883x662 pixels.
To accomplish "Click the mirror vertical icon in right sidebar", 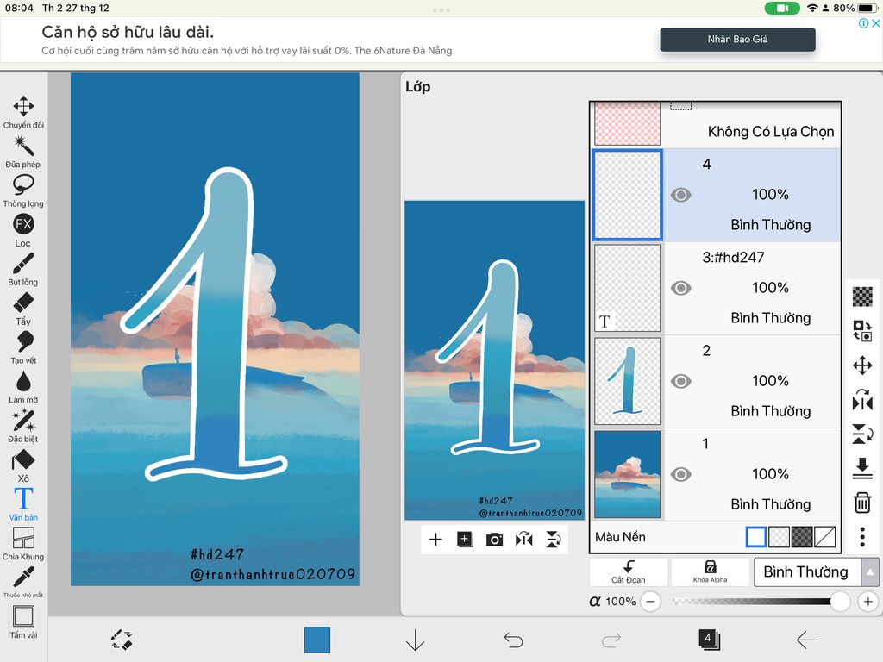I will coord(862,434).
